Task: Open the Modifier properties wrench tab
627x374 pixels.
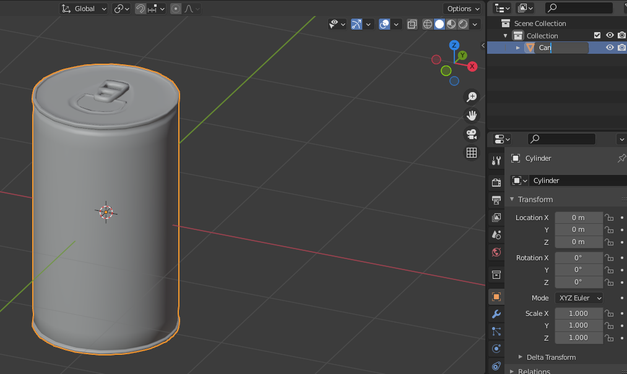Action: click(x=496, y=314)
